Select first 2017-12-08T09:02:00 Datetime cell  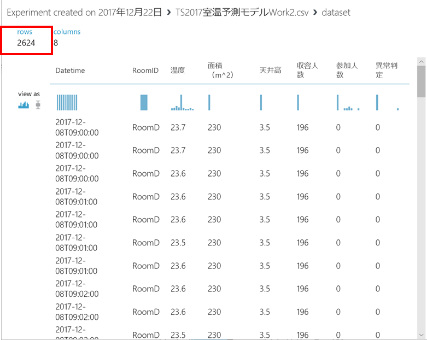pyautogui.click(x=77, y=289)
